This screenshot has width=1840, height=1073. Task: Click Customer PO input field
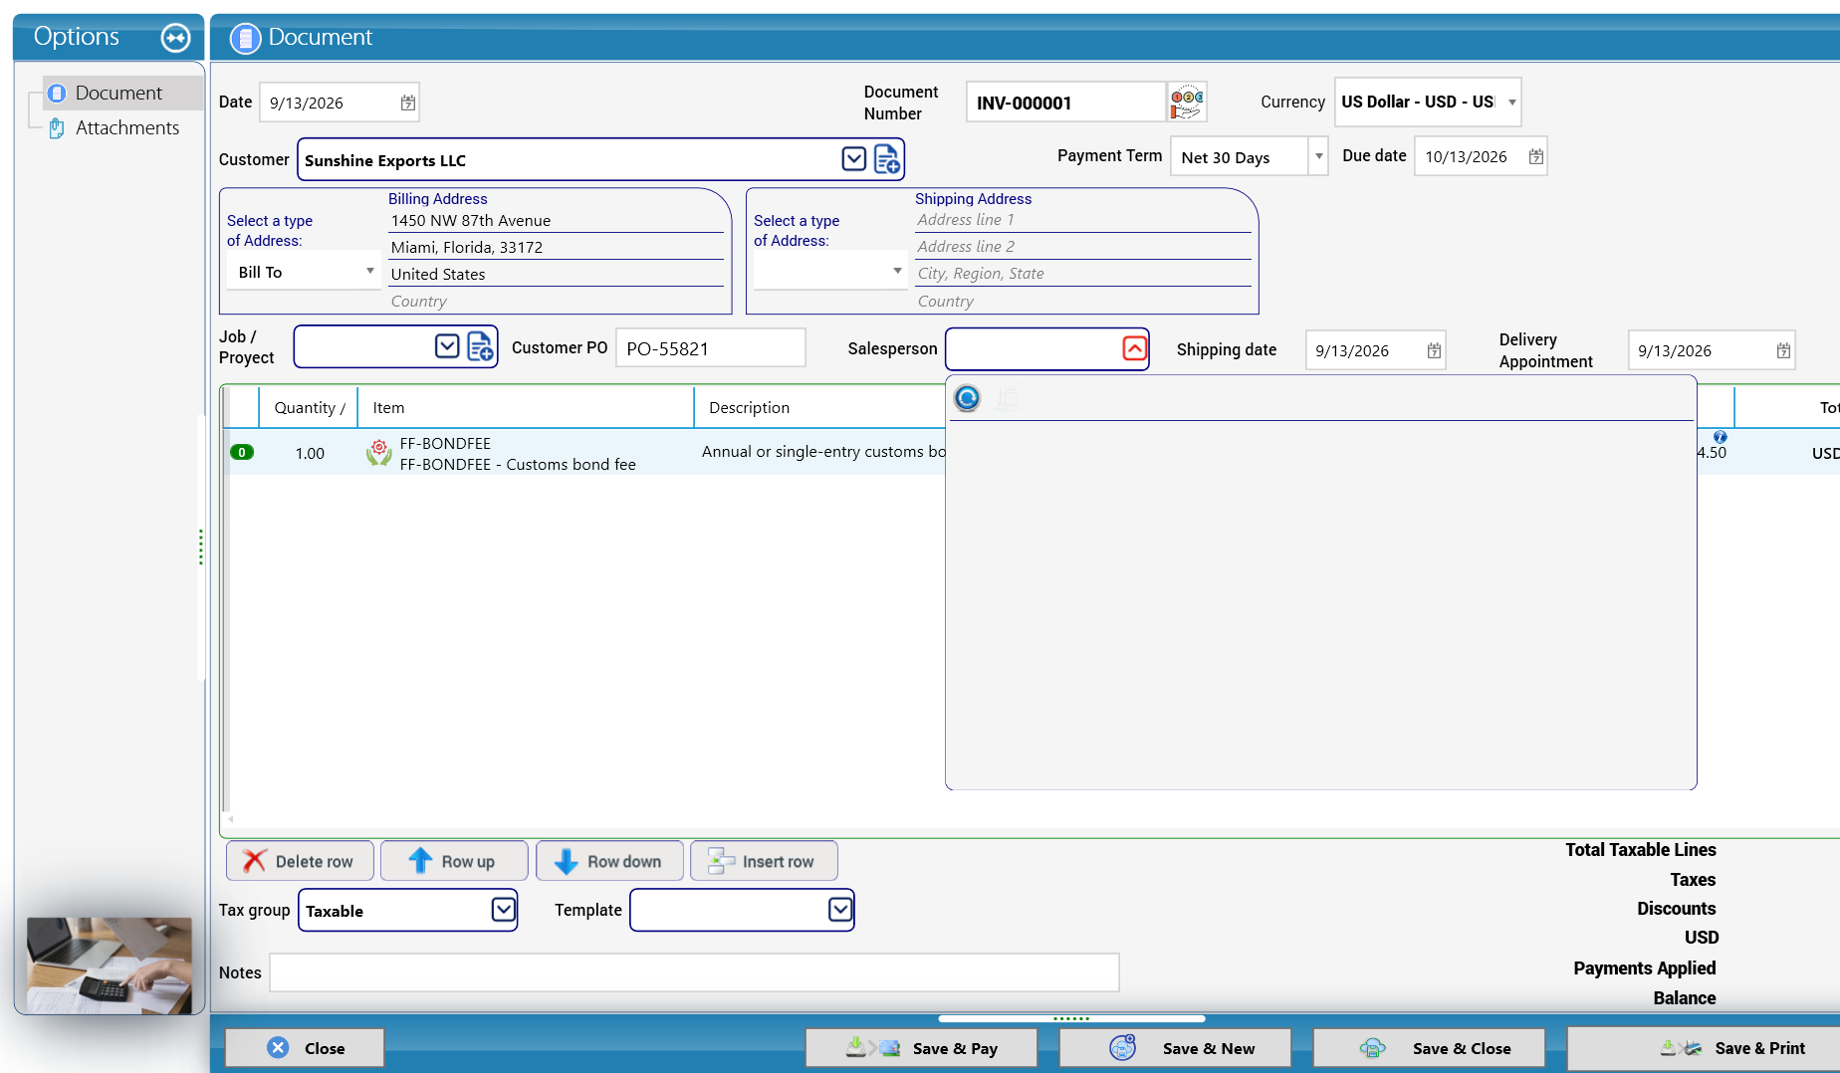(710, 348)
